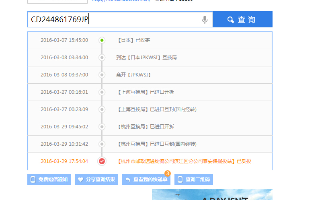326x200 pixels.
Task: Click the orange notification badge 3
Action: 168,173
